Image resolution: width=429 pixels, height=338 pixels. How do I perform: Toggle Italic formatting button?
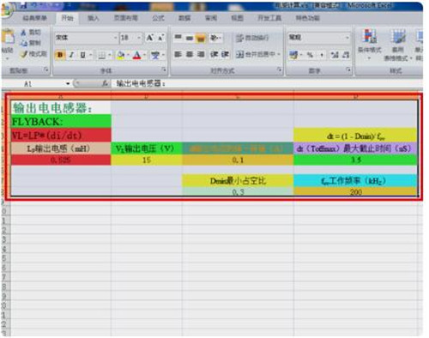point(72,55)
